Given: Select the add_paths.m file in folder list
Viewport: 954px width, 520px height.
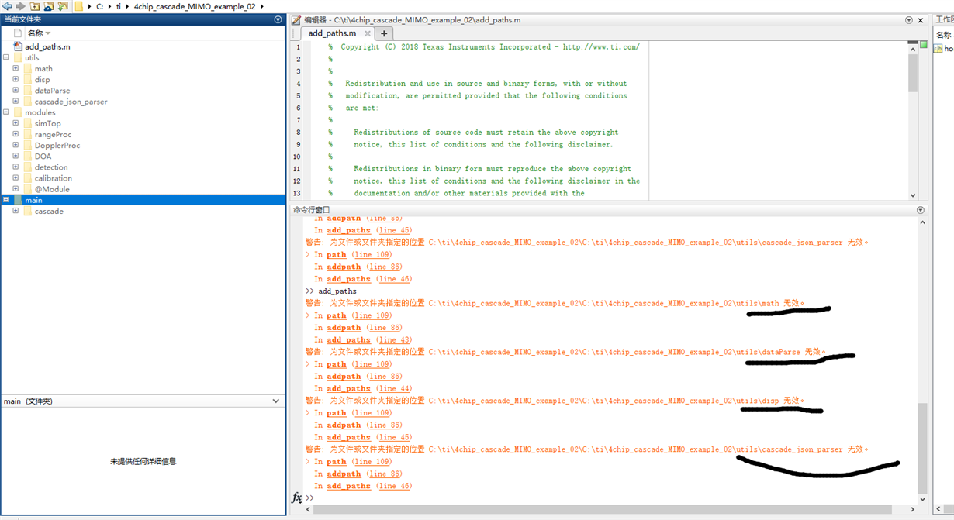Looking at the screenshot, I should pyautogui.click(x=47, y=46).
